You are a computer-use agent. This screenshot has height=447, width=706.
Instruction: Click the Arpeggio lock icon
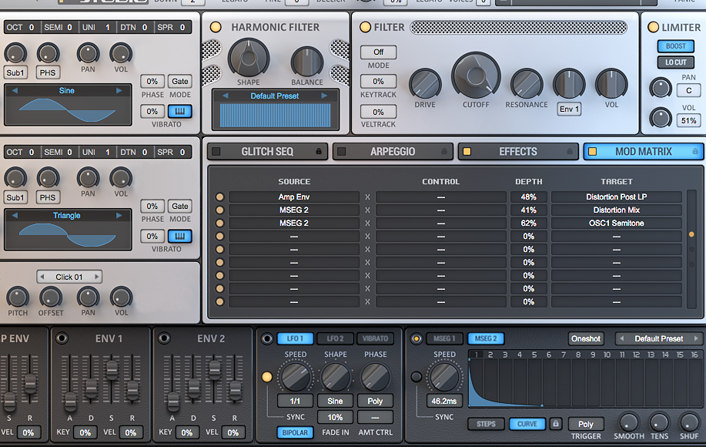point(444,151)
